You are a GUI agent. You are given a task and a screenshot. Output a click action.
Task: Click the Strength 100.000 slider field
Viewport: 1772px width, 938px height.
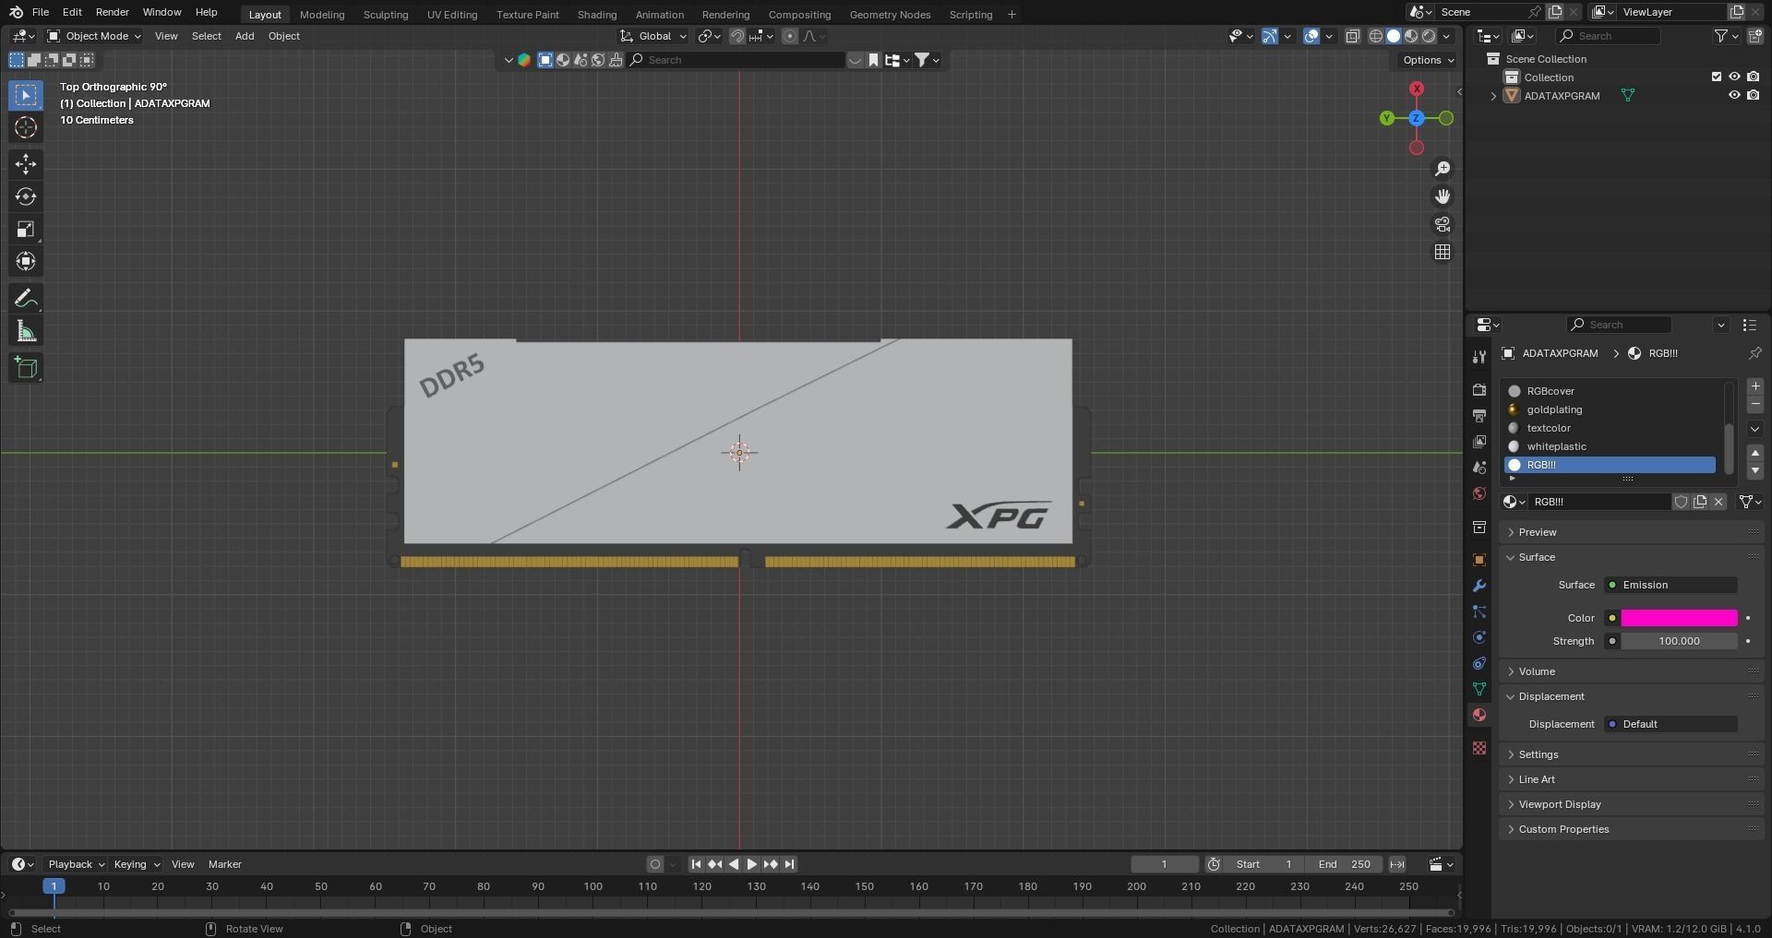tap(1679, 641)
